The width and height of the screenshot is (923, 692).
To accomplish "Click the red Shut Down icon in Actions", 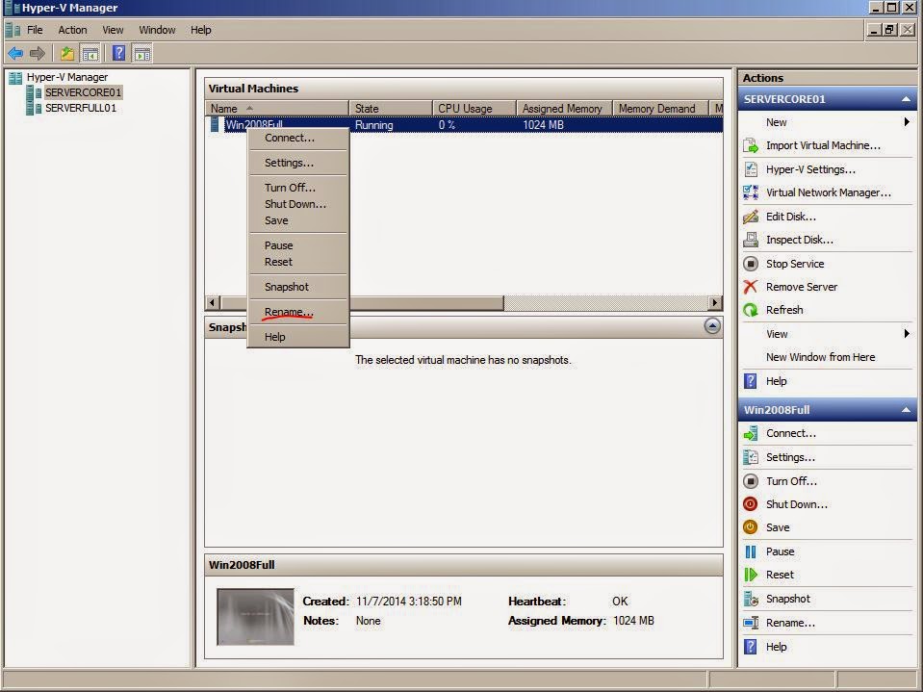I will (x=751, y=504).
